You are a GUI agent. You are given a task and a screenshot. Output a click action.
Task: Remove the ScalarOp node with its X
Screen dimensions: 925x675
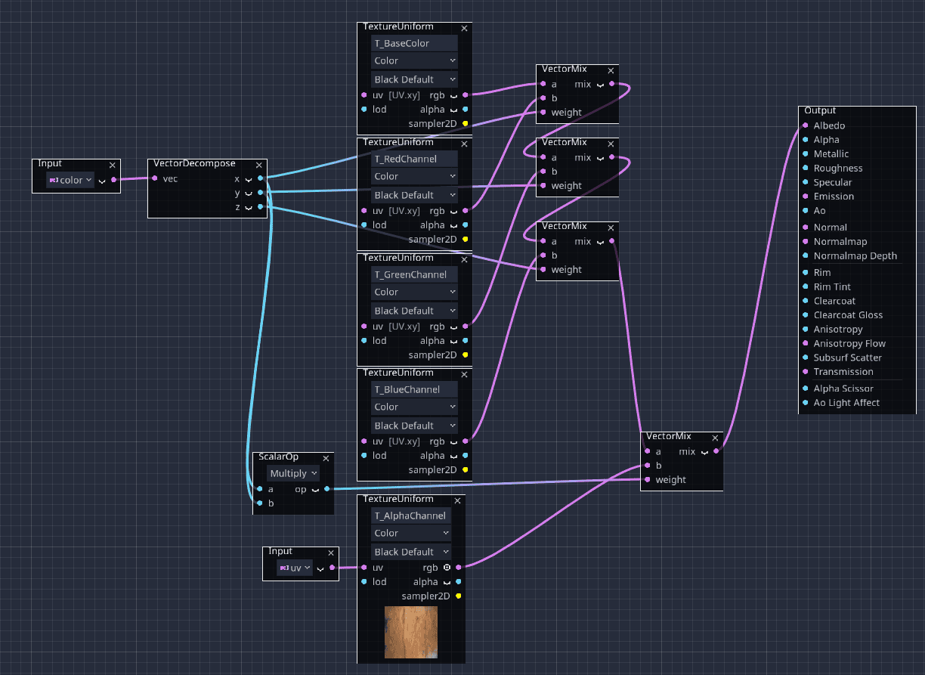tap(326, 459)
